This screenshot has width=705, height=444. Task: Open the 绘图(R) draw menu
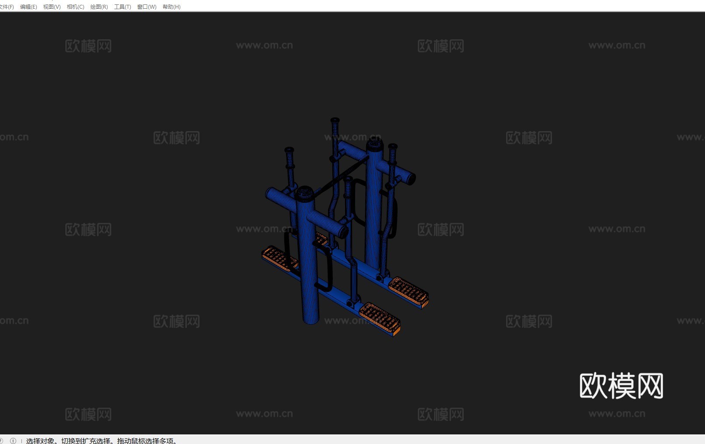tap(99, 7)
